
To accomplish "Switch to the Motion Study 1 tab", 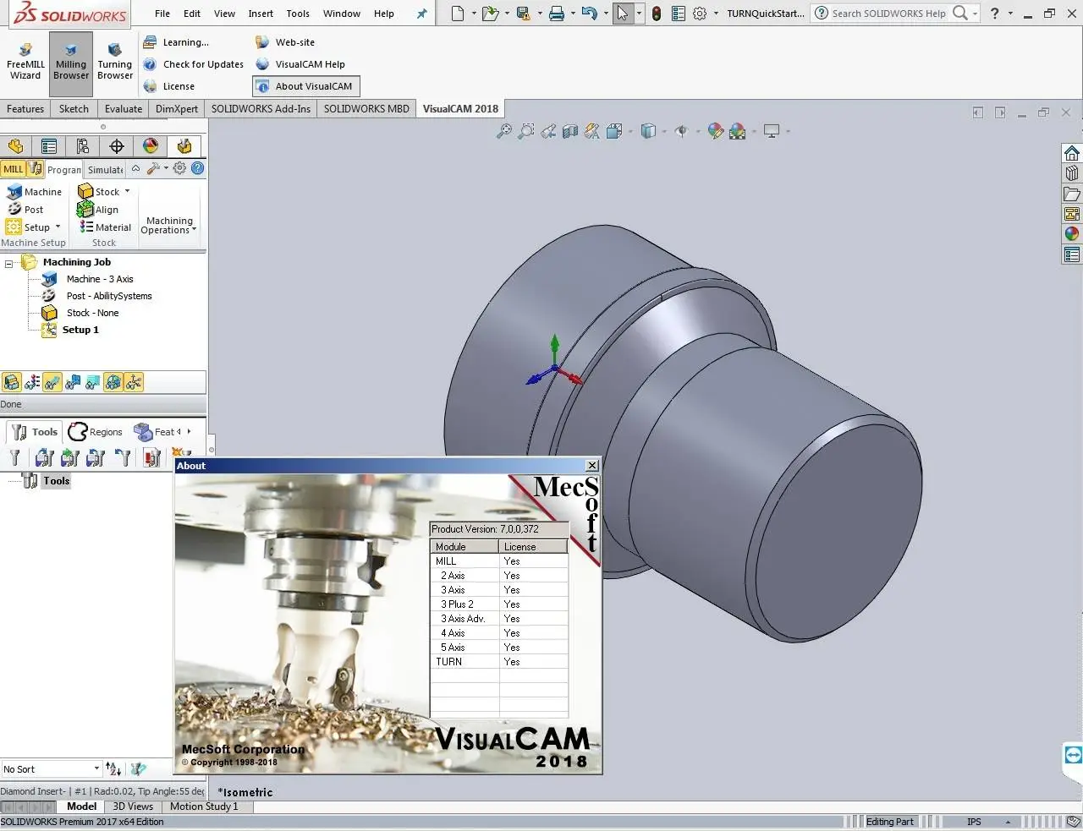I will [x=205, y=806].
